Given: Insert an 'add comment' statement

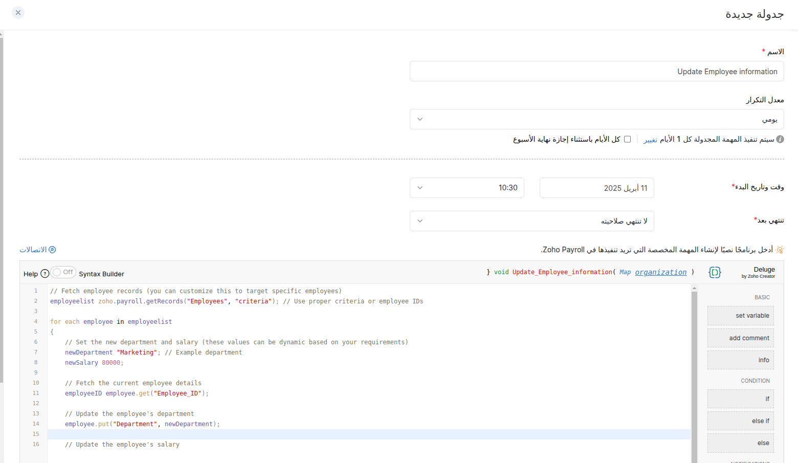Looking at the screenshot, I should click(x=740, y=338).
